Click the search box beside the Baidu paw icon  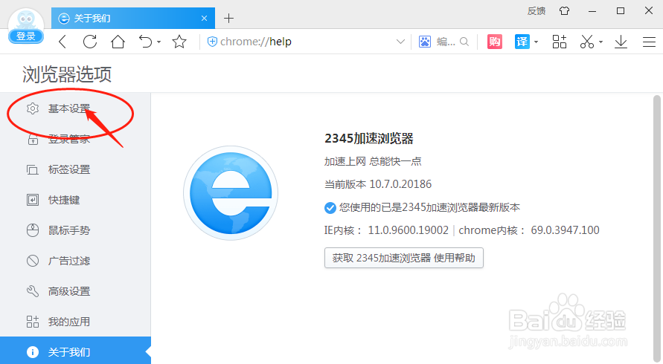click(x=446, y=42)
